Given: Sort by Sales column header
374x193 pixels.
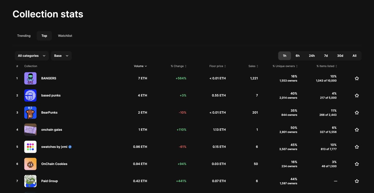Looking at the screenshot, I should pyautogui.click(x=253, y=66).
